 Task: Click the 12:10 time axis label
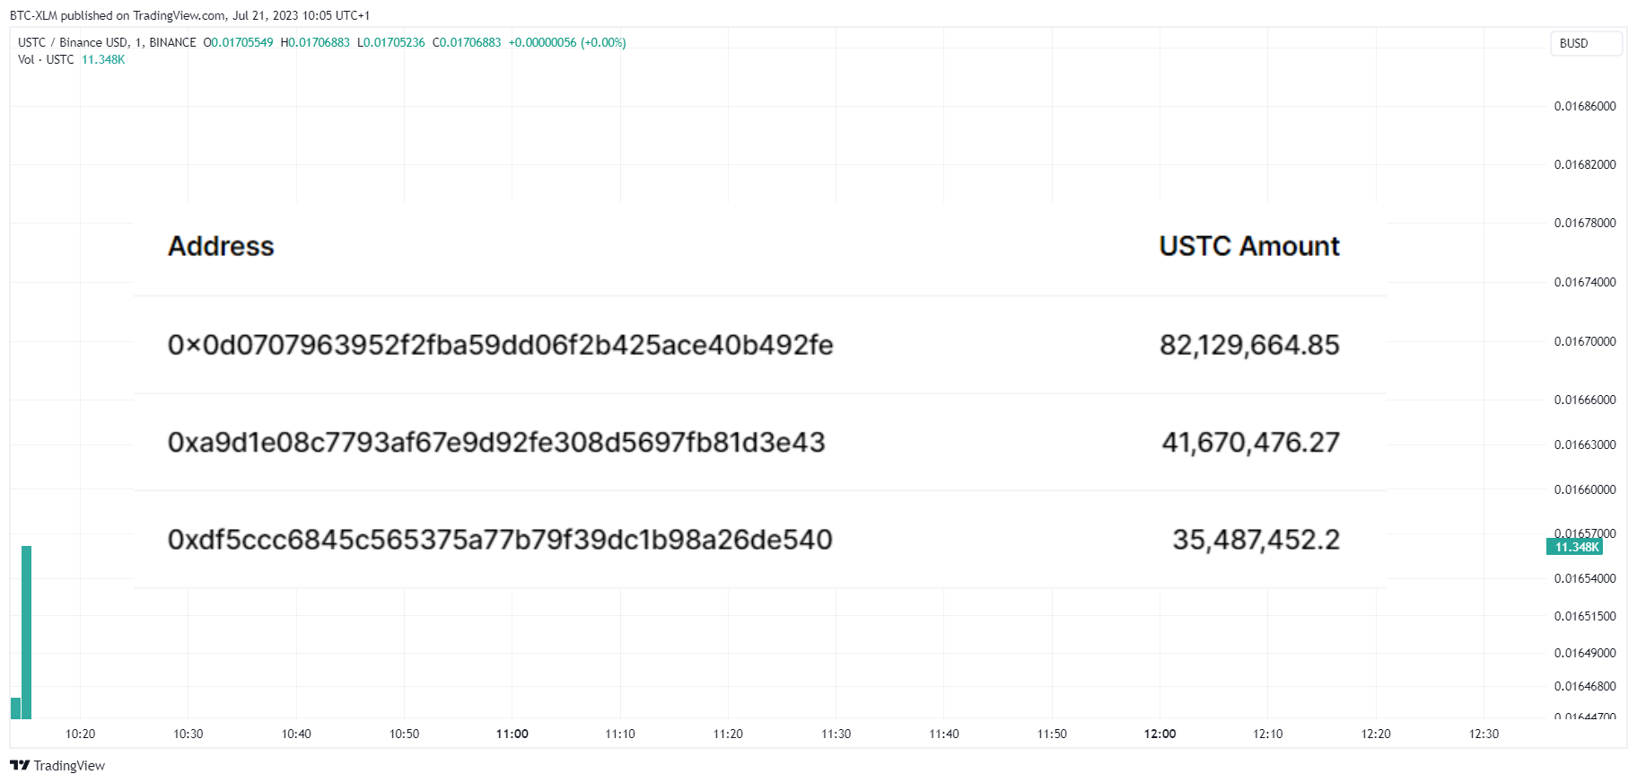point(1268,734)
